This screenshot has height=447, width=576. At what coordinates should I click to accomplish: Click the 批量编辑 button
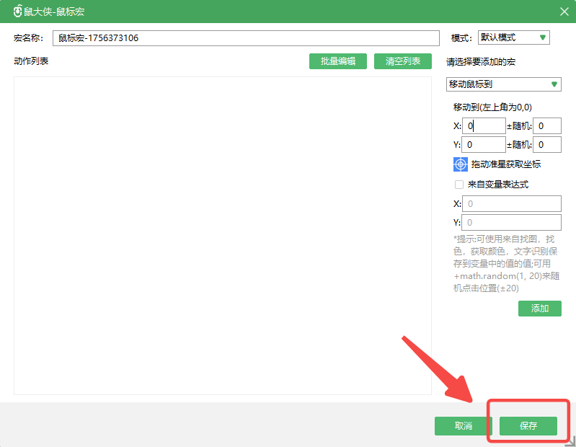coord(337,61)
